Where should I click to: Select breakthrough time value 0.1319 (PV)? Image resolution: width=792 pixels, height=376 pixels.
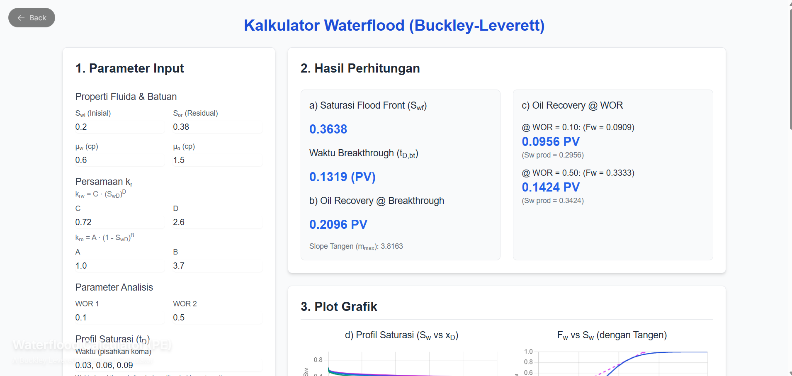pos(343,177)
